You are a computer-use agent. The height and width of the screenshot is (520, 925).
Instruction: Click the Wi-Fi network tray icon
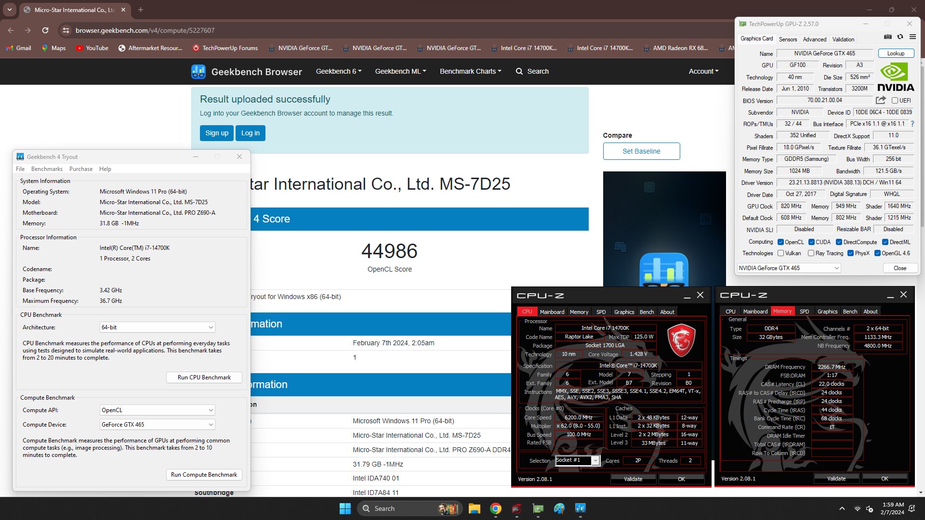[x=858, y=508]
